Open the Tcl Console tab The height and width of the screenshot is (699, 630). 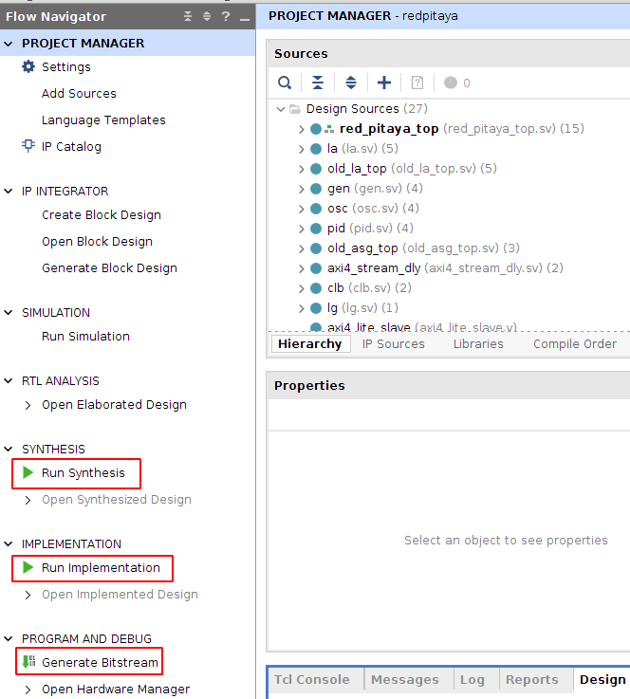(x=311, y=679)
